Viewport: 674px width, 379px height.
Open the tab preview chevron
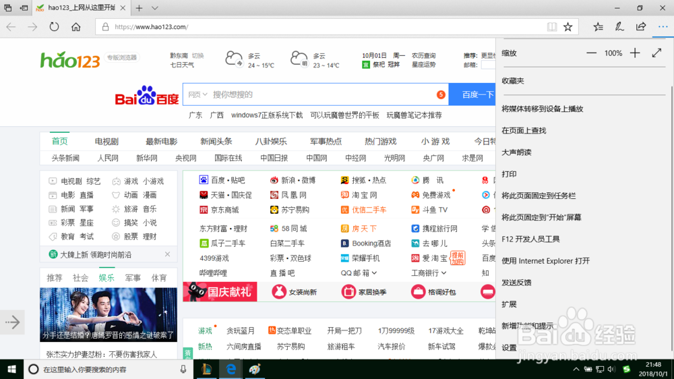click(155, 7)
